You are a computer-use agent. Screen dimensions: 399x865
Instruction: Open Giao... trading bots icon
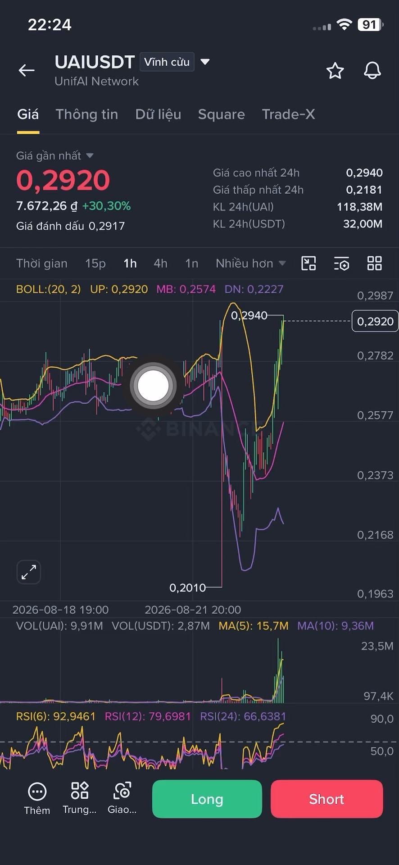coord(122,798)
